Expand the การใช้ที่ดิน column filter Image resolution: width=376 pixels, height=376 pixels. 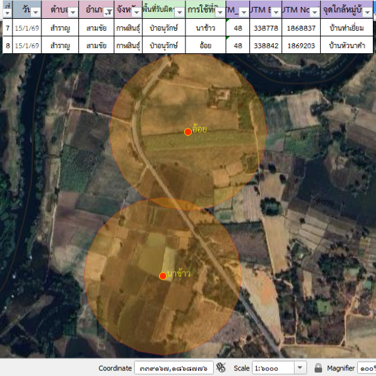[219, 12]
